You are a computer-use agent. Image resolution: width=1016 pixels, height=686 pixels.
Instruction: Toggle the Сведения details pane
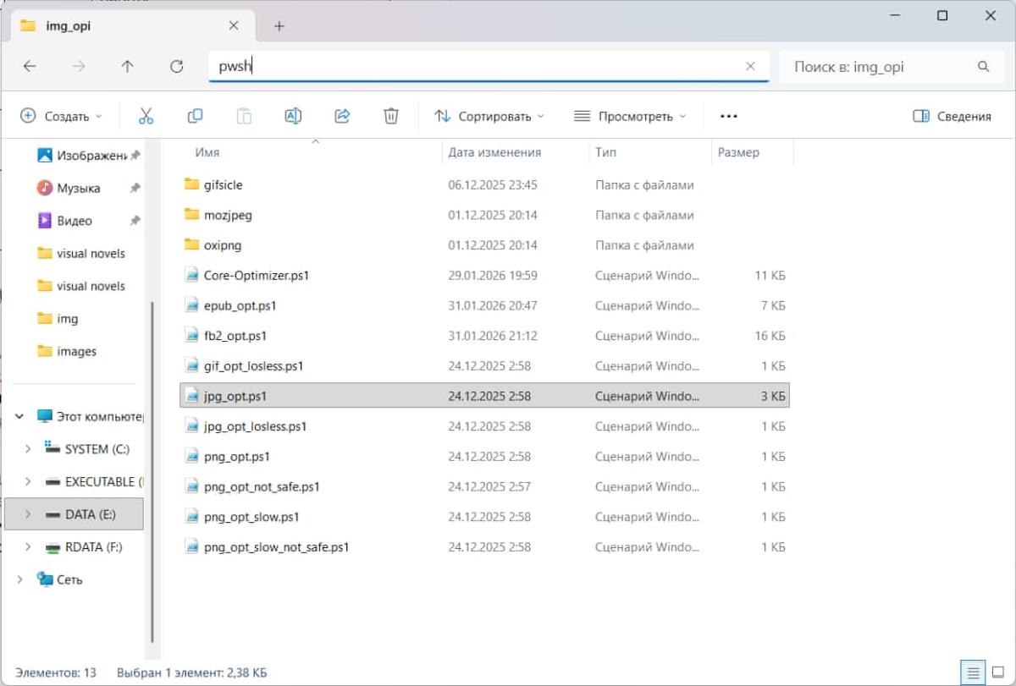(x=951, y=116)
